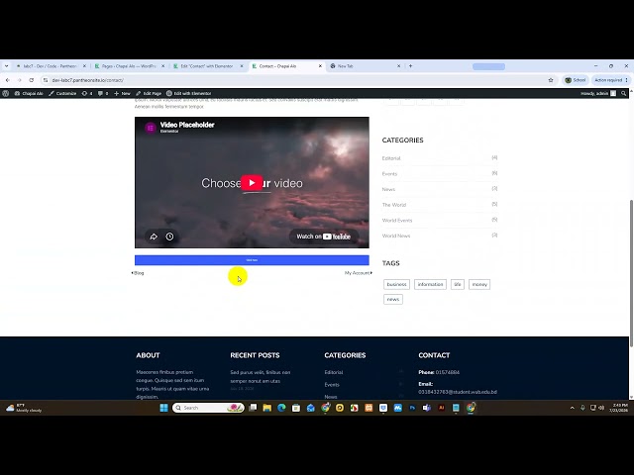Screen dimensions: 634x475
Task: Open the footer Editorial category link
Action: (333, 372)
